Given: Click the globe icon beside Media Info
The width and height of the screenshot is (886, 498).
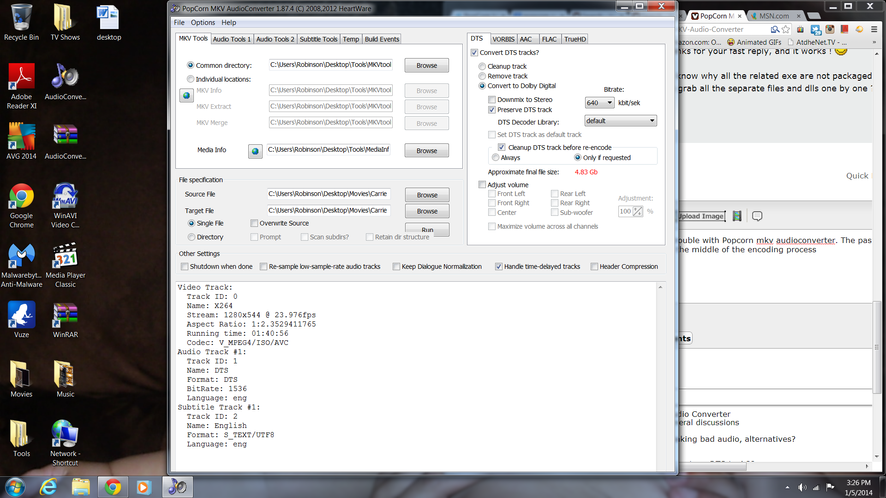Looking at the screenshot, I should click(x=255, y=151).
